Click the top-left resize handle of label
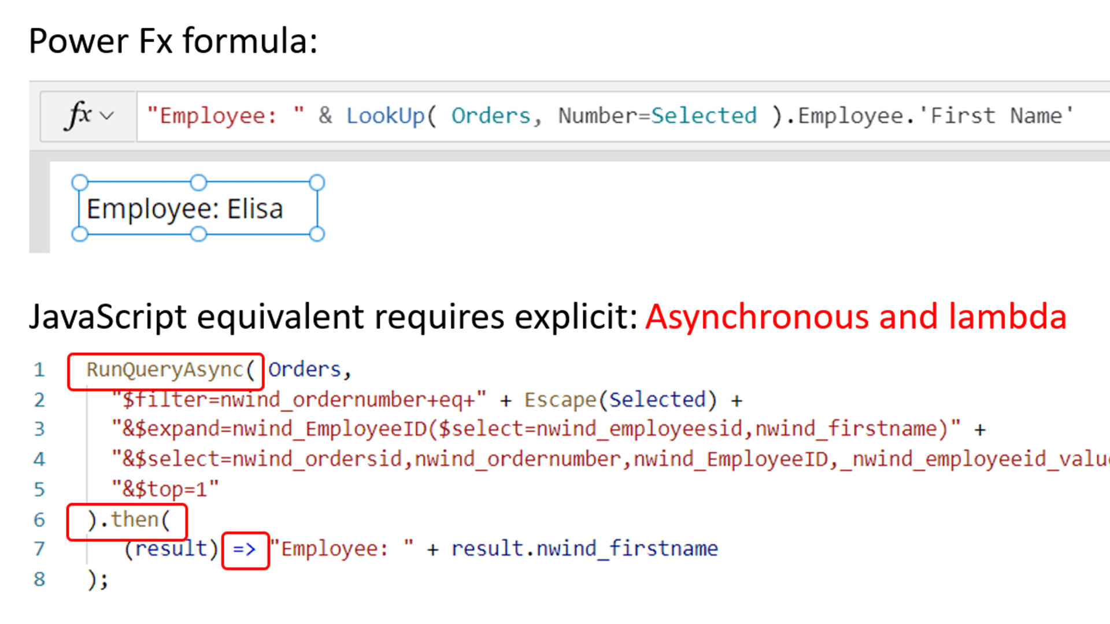This screenshot has height=624, width=1110. point(80,183)
